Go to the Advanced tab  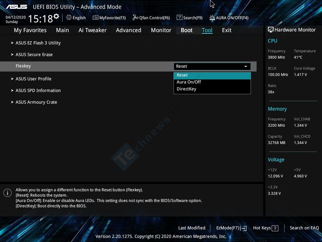coord(129,30)
